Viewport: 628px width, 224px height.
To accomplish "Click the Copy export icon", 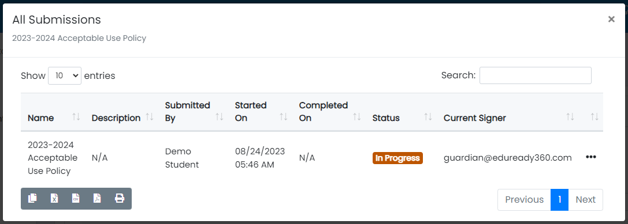I will [33, 198].
